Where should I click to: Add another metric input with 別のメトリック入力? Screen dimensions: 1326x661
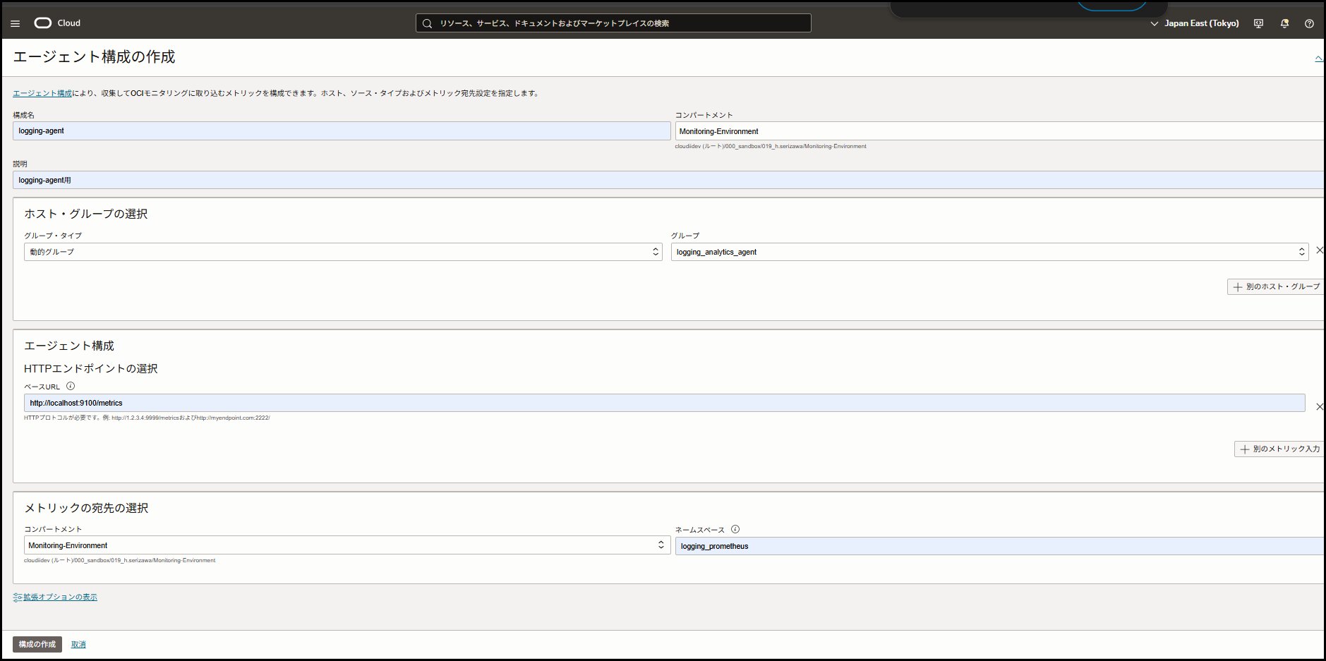point(1279,449)
